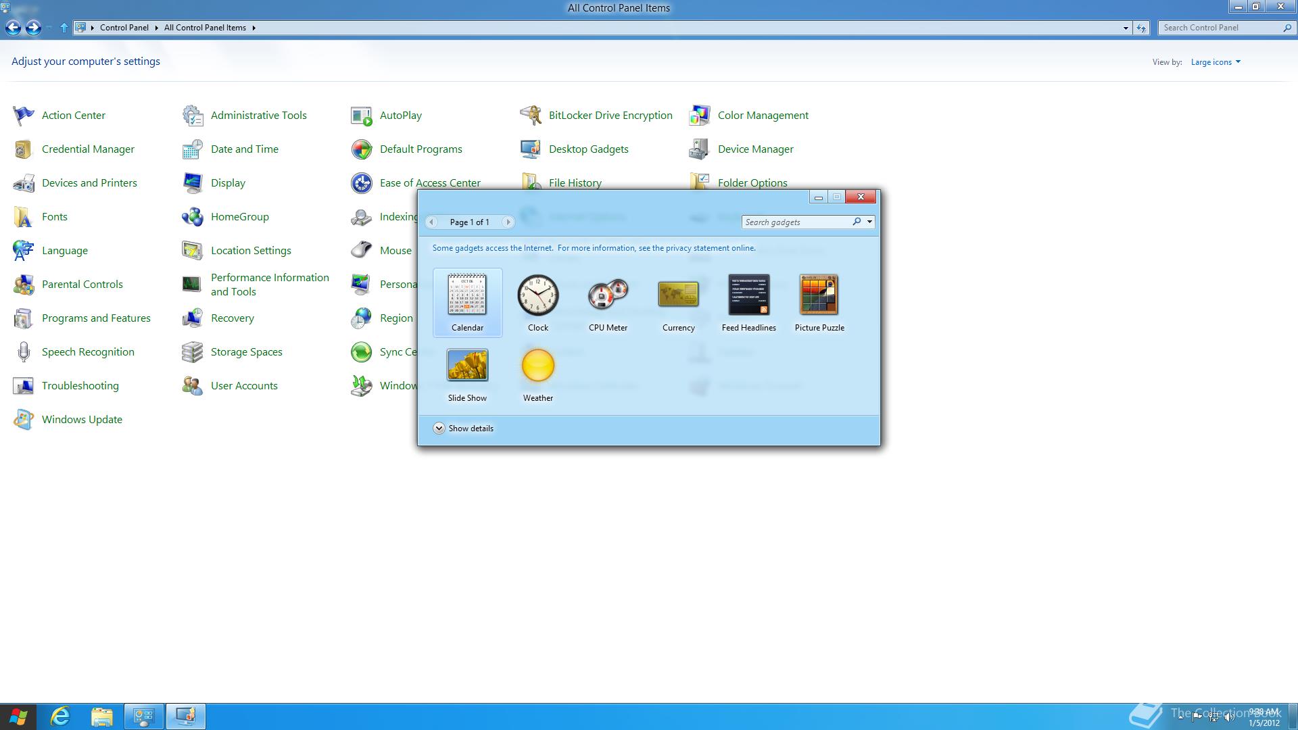Open the search gadgets options dropdown arrow

click(869, 222)
